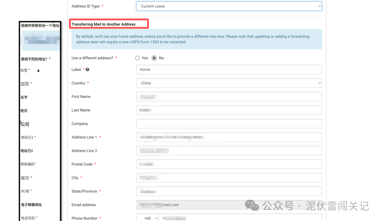Focus the First Name input field
Screen dimensions: 381x221
[x=229, y=96]
